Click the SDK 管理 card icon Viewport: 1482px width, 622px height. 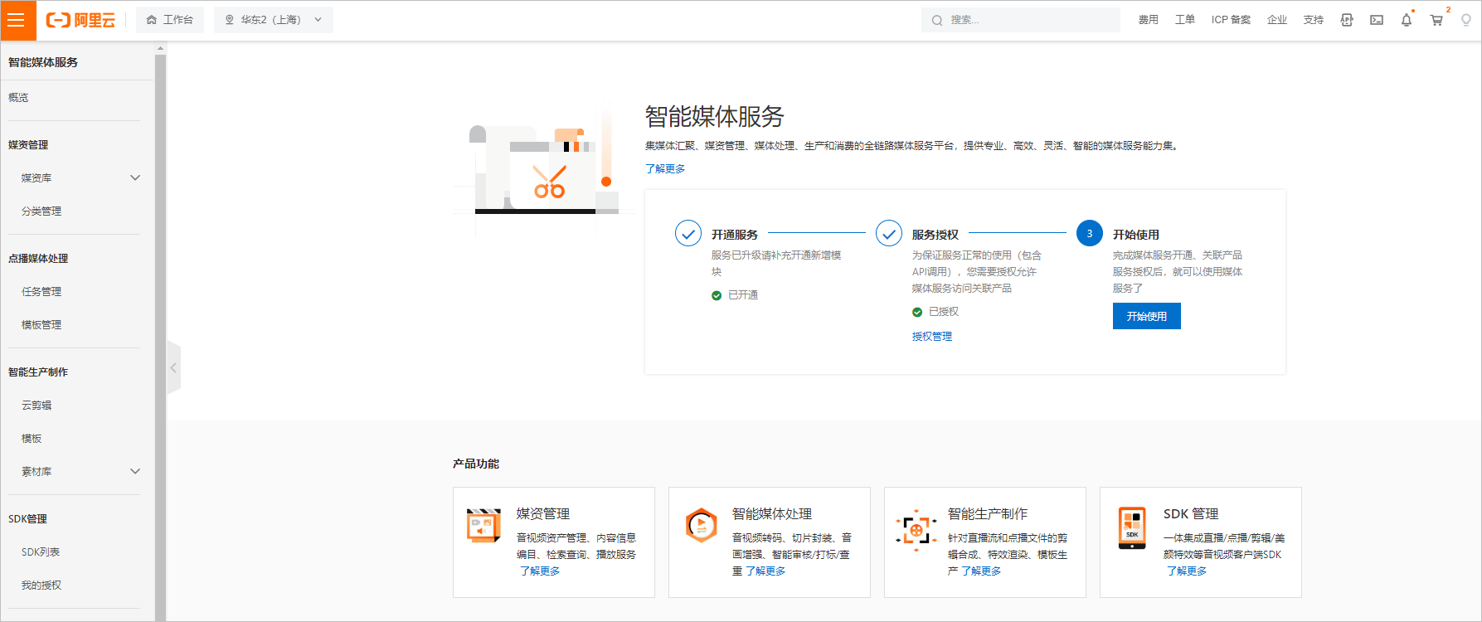(x=1132, y=528)
